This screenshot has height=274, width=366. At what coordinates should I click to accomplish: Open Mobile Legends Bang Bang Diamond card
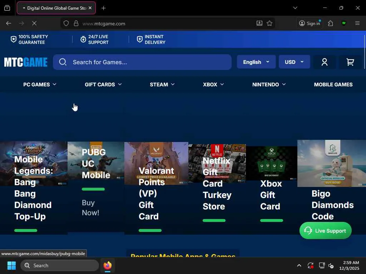(34, 188)
